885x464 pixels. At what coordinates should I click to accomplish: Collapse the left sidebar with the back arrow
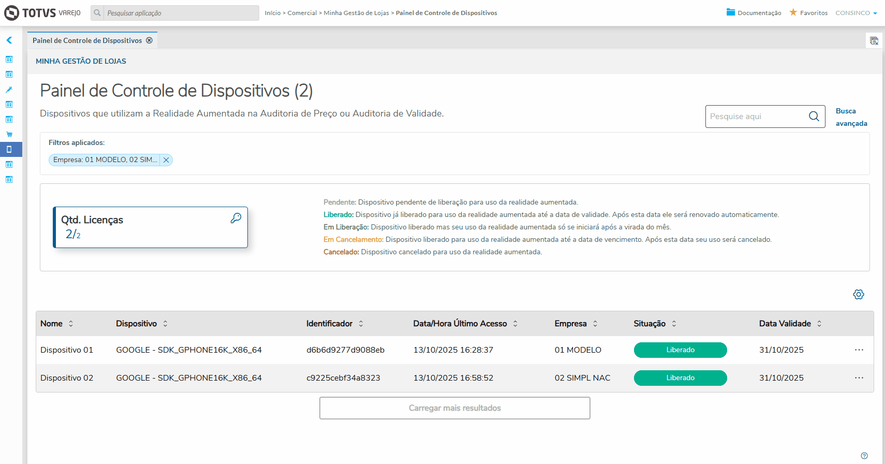(x=9, y=40)
